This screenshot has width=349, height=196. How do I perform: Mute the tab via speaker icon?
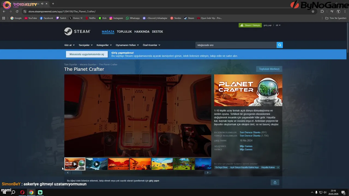[42, 4]
